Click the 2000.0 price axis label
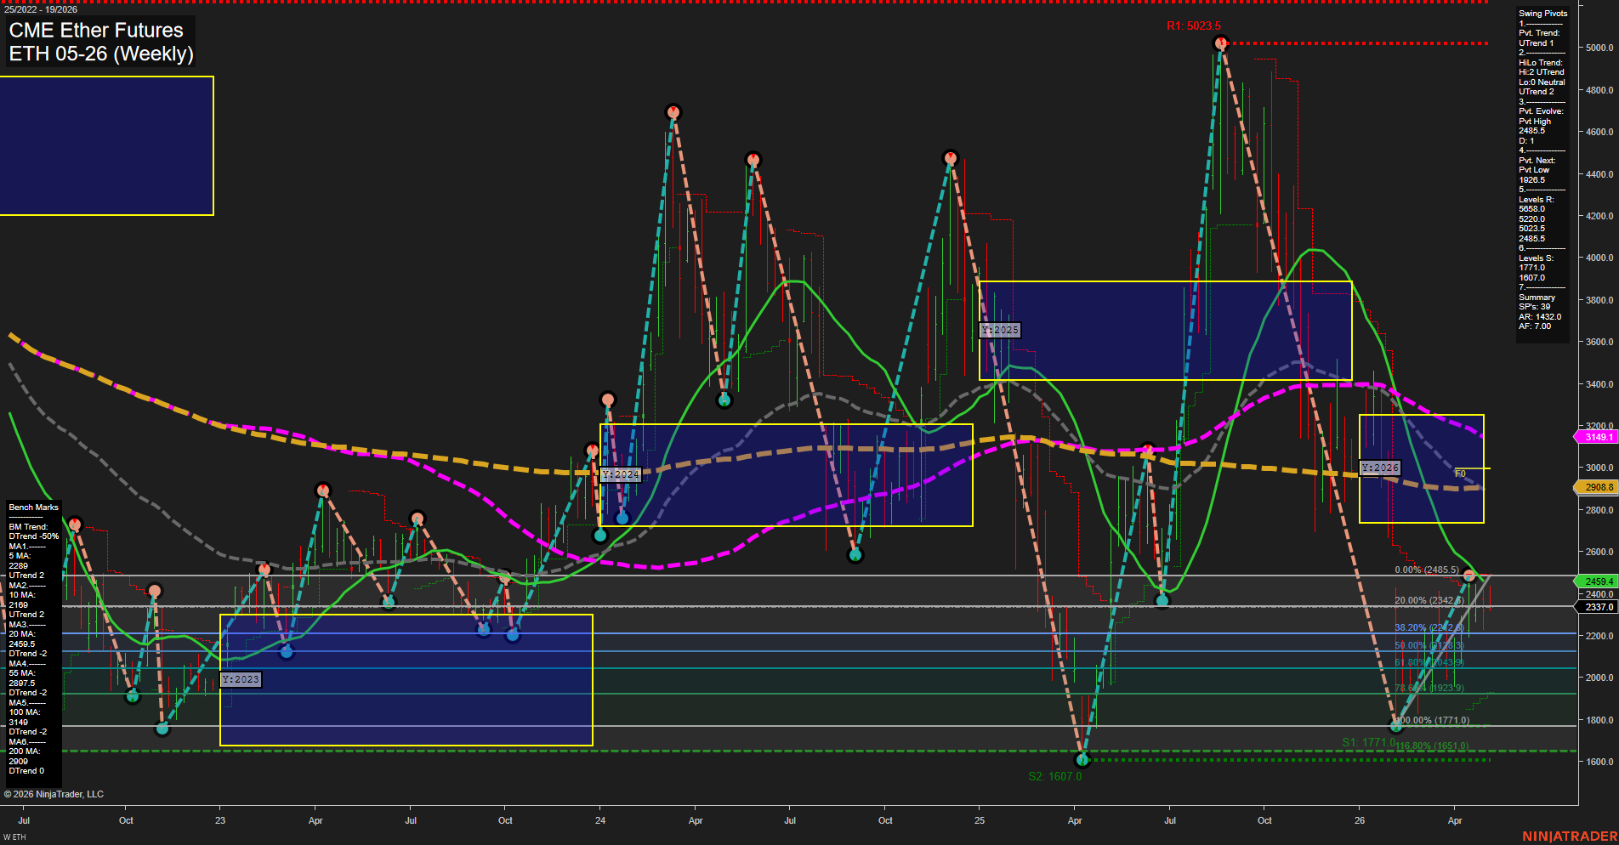 [1599, 678]
